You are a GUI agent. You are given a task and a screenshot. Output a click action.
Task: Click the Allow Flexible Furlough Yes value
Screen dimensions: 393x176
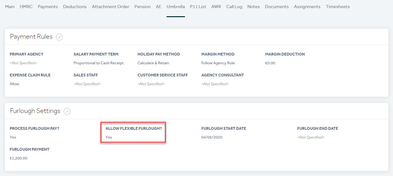click(x=109, y=137)
